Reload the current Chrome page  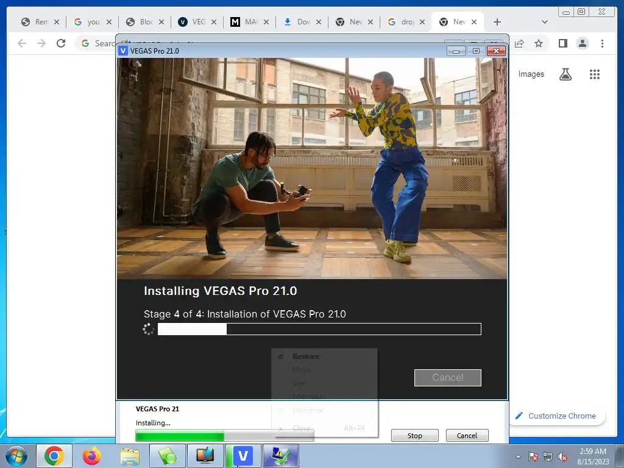click(x=61, y=43)
